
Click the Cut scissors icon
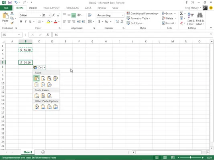(x=12, y=13)
